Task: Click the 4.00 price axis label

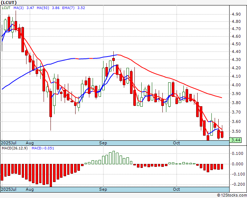Action: click(236, 85)
